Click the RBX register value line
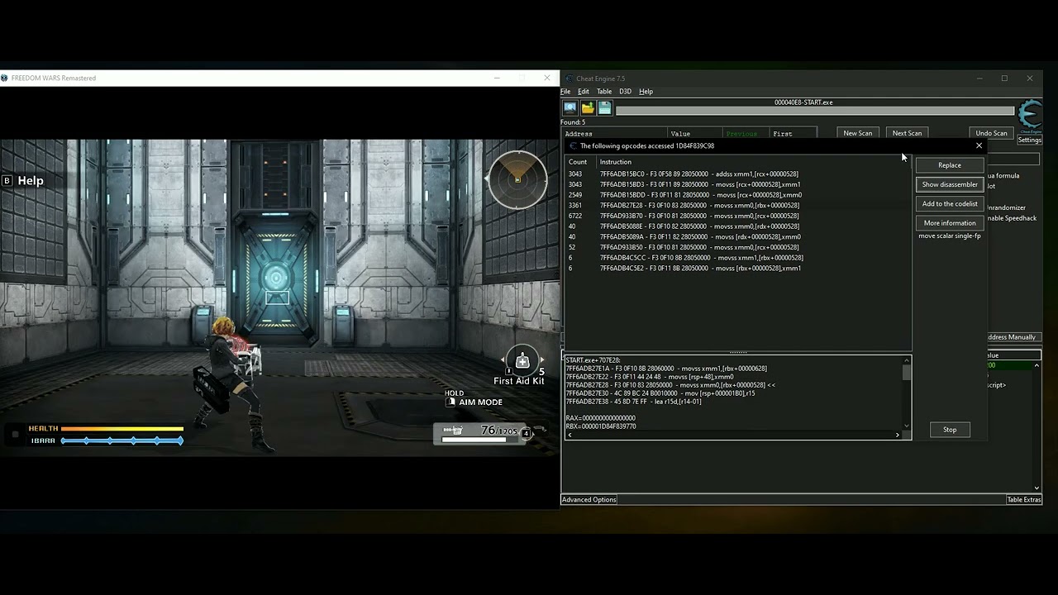The image size is (1058, 595). coord(601,426)
